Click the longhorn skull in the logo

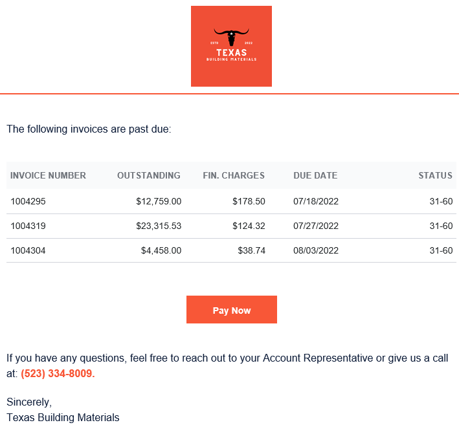pyautogui.click(x=231, y=37)
